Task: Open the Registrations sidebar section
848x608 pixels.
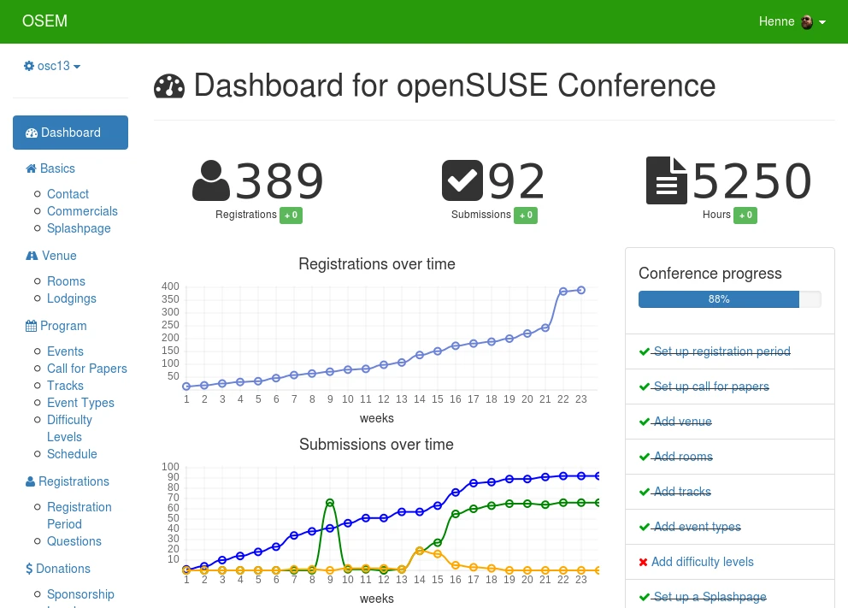Action: click(74, 482)
